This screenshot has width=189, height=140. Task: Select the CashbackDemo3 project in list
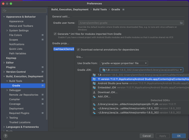(63, 49)
